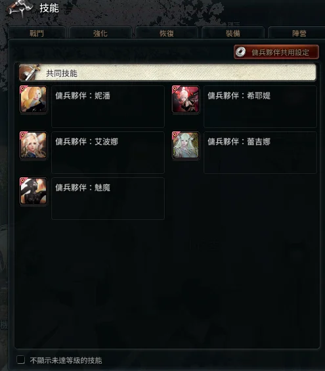The width and height of the screenshot is (325, 371).
Task: Select the 傭兵夥伴：魅魔 skill entry
Action: (108, 198)
